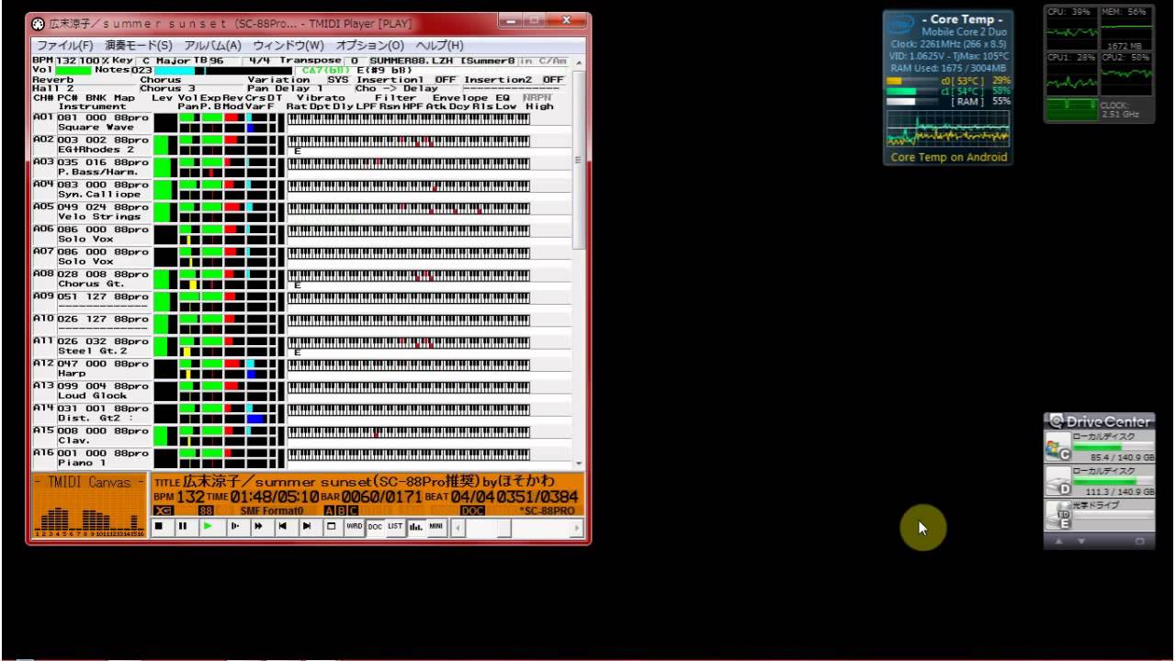
Task: Toggle the DOC view button
Action: click(x=375, y=527)
